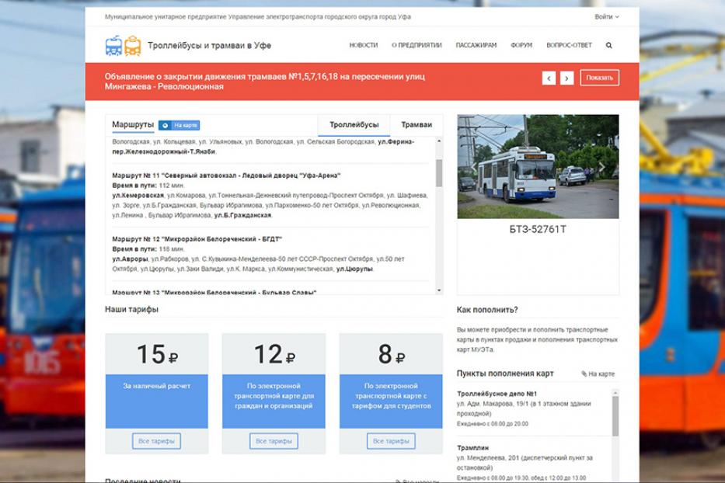Click the tram closure announcement headline

pyautogui.click(x=264, y=82)
